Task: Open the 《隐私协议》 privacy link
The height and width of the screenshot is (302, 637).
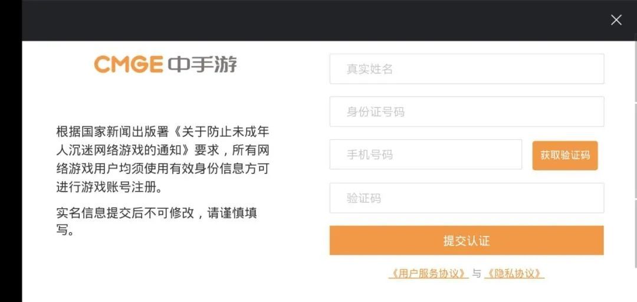Action: click(x=514, y=274)
